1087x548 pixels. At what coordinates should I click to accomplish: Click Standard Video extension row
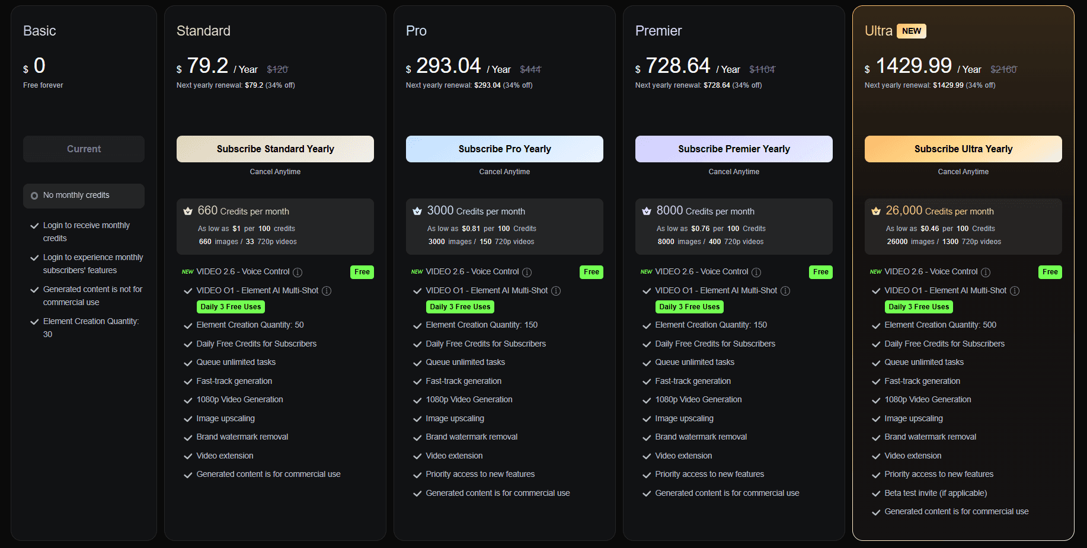225,456
